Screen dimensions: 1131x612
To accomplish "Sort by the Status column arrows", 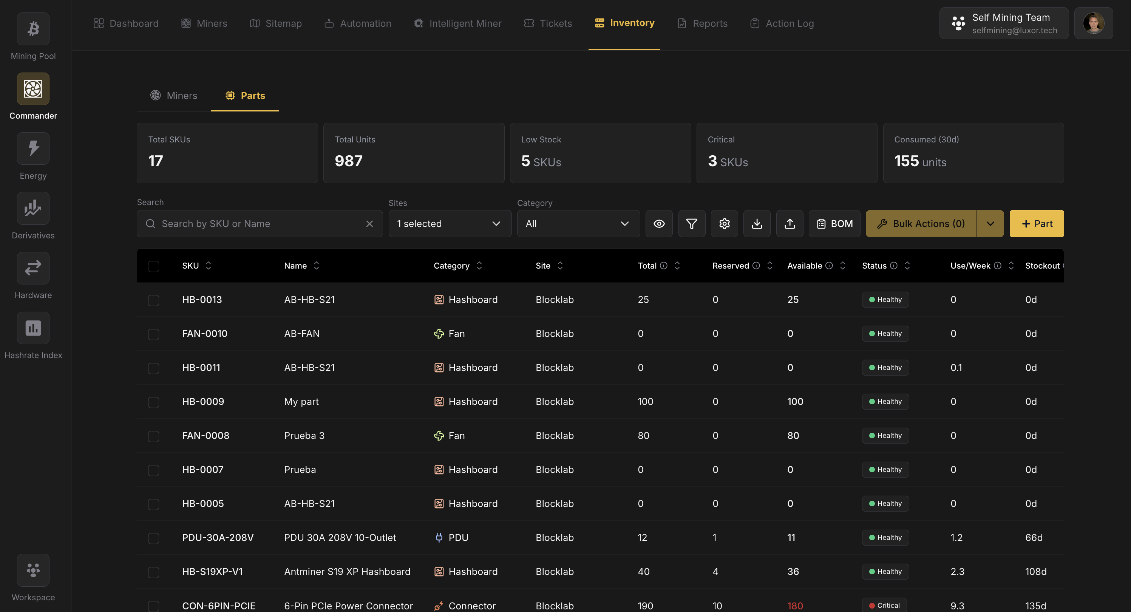I will click(907, 266).
